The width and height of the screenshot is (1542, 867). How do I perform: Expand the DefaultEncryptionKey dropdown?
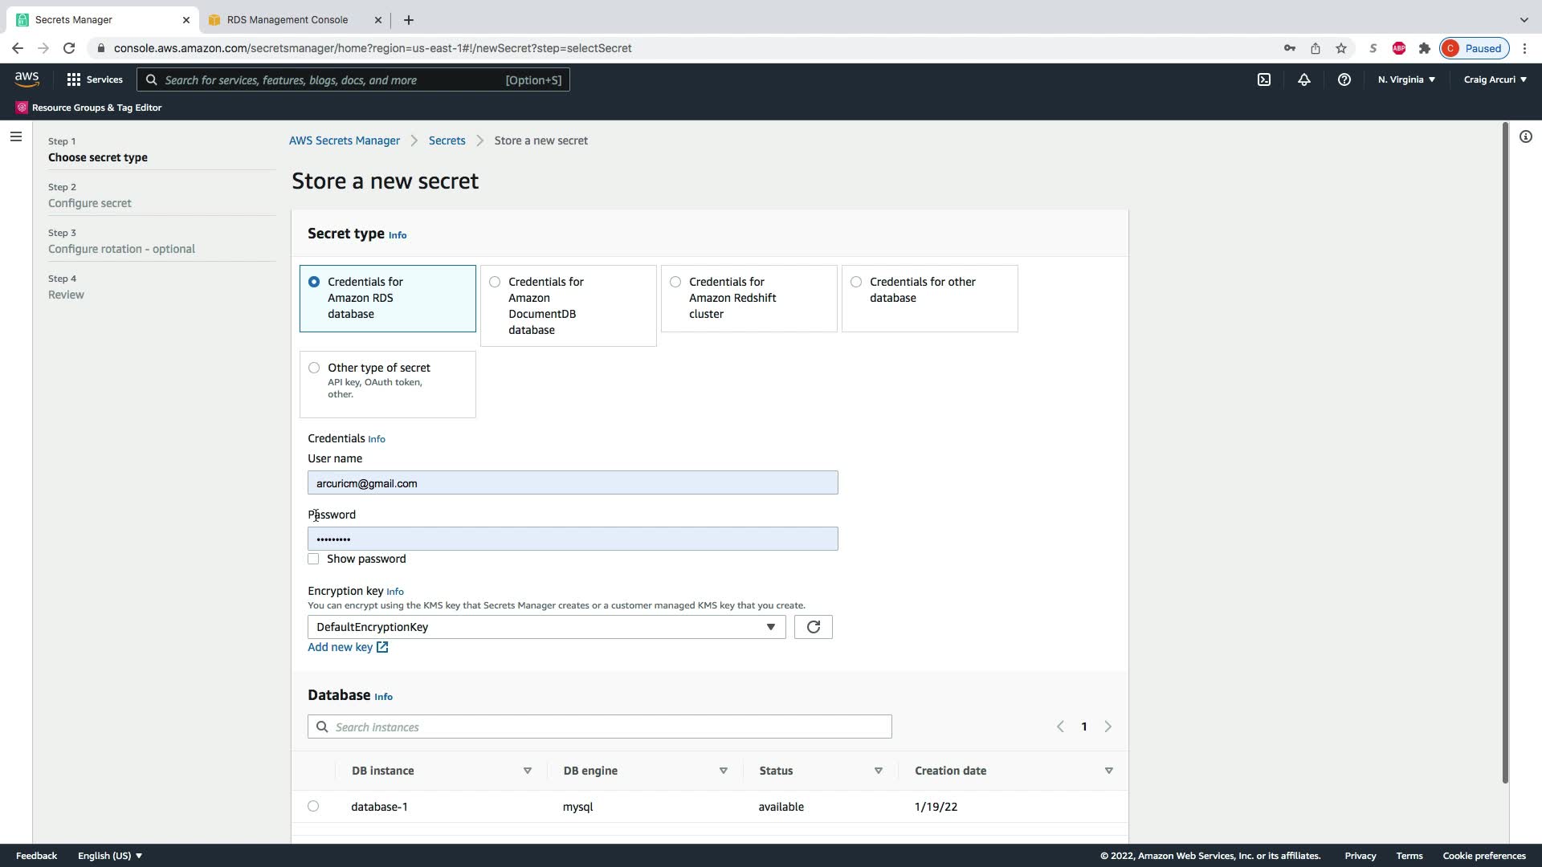click(546, 627)
